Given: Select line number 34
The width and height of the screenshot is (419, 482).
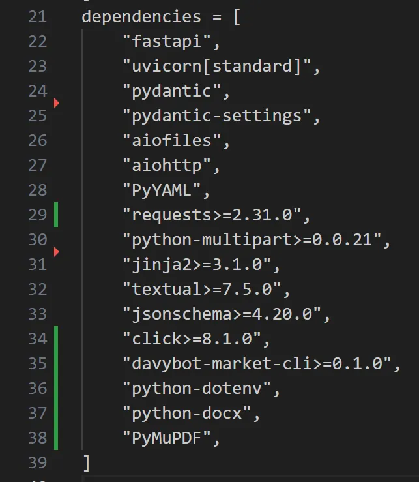Looking at the screenshot, I should (38, 339).
